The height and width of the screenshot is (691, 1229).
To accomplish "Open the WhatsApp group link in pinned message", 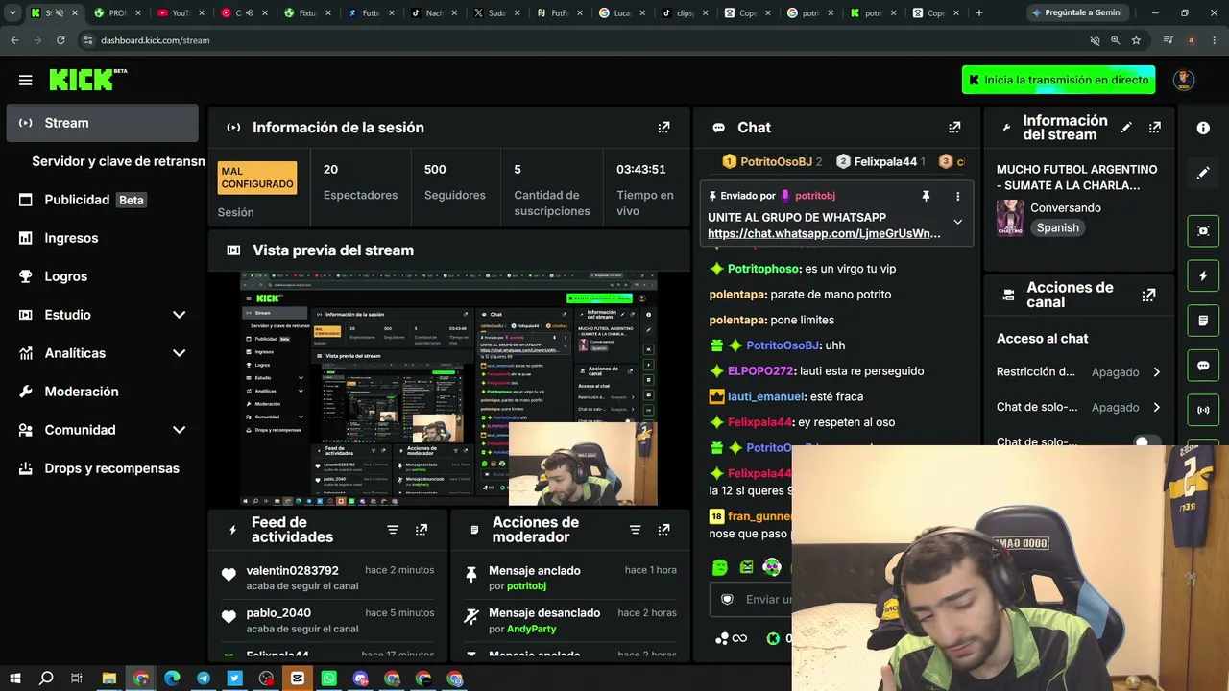I will point(824,233).
